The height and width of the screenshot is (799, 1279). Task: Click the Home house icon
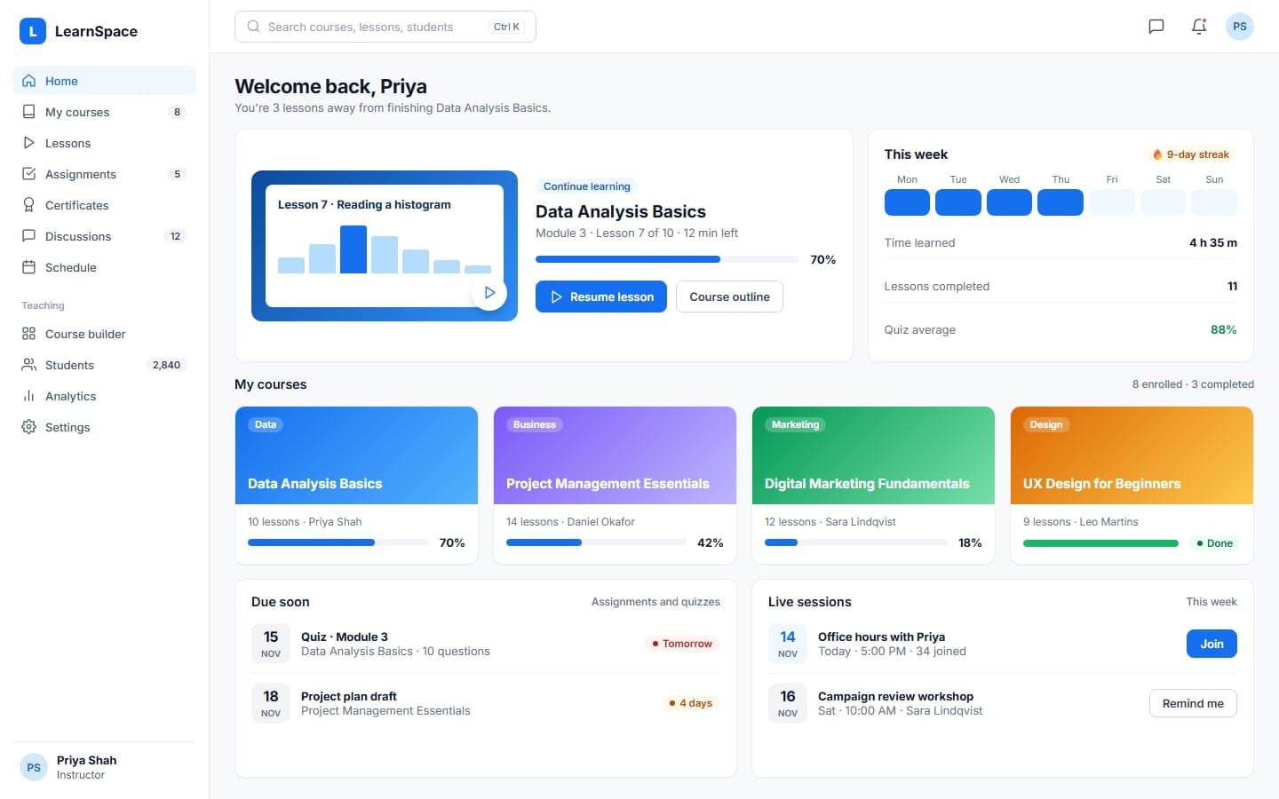[x=29, y=81]
